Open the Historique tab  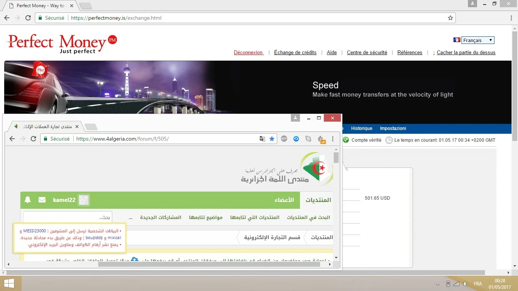(361, 128)
